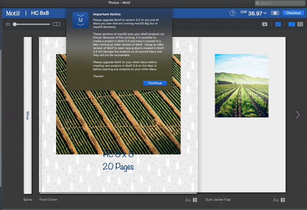Open the help question mark icon
The width and height of the screenshot is (307, 210).
(232, 13)
